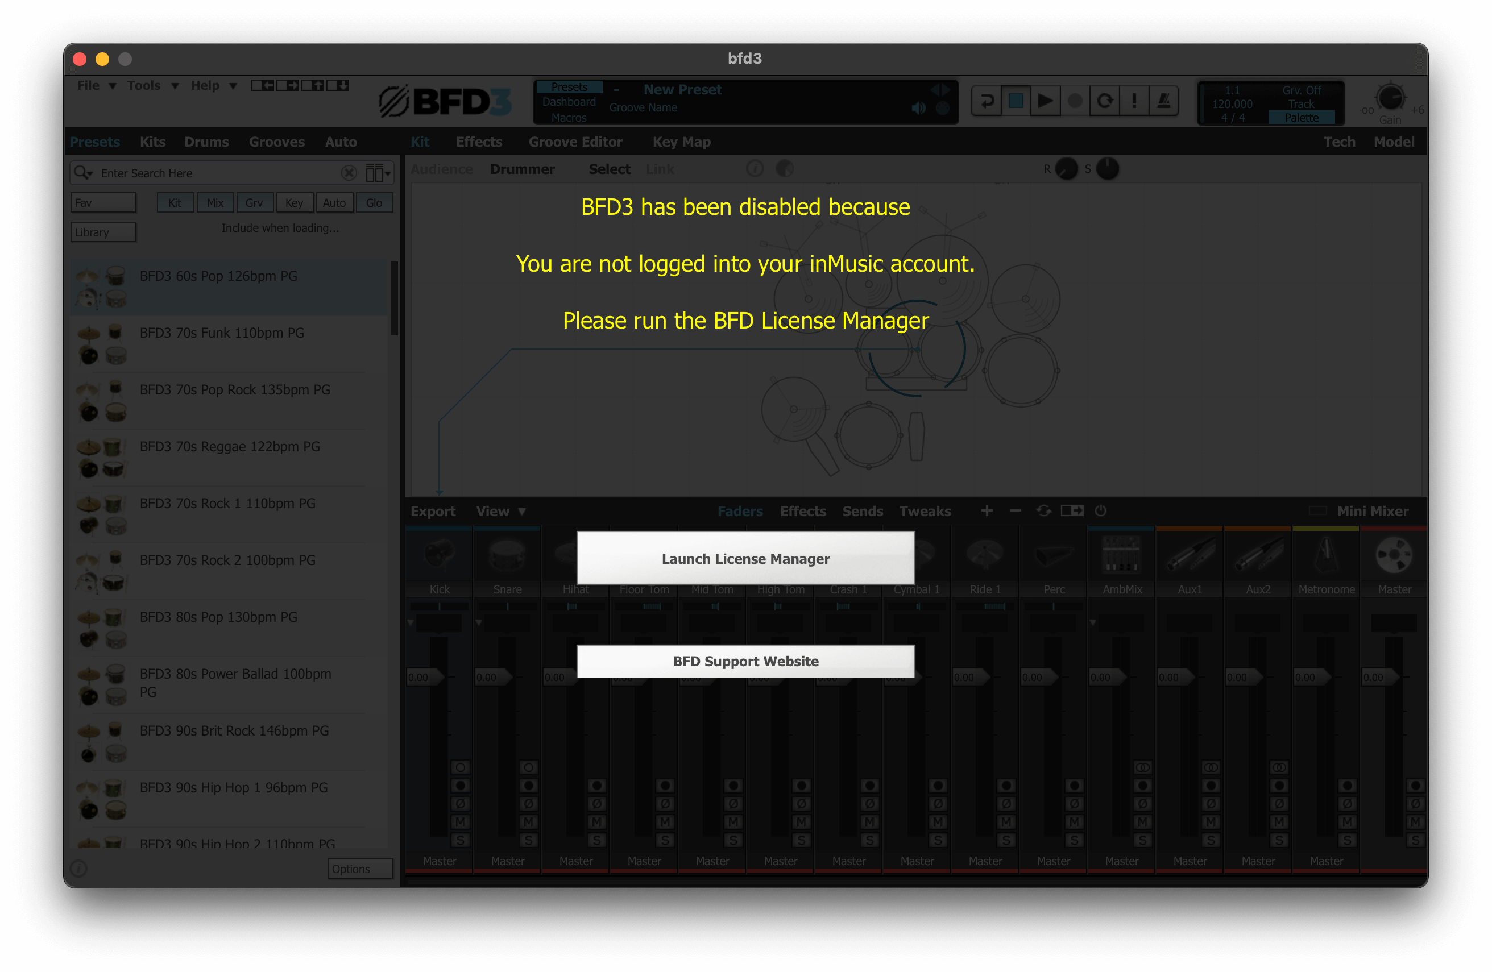Click the Panic exclamation mark button
Viewport: 1492px width, 972px height.
click(x=1134, y=101)
